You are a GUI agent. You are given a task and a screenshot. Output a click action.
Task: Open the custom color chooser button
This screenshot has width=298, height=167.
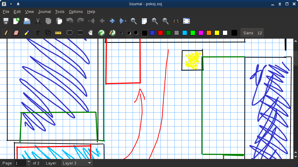[x=234, y=33]
